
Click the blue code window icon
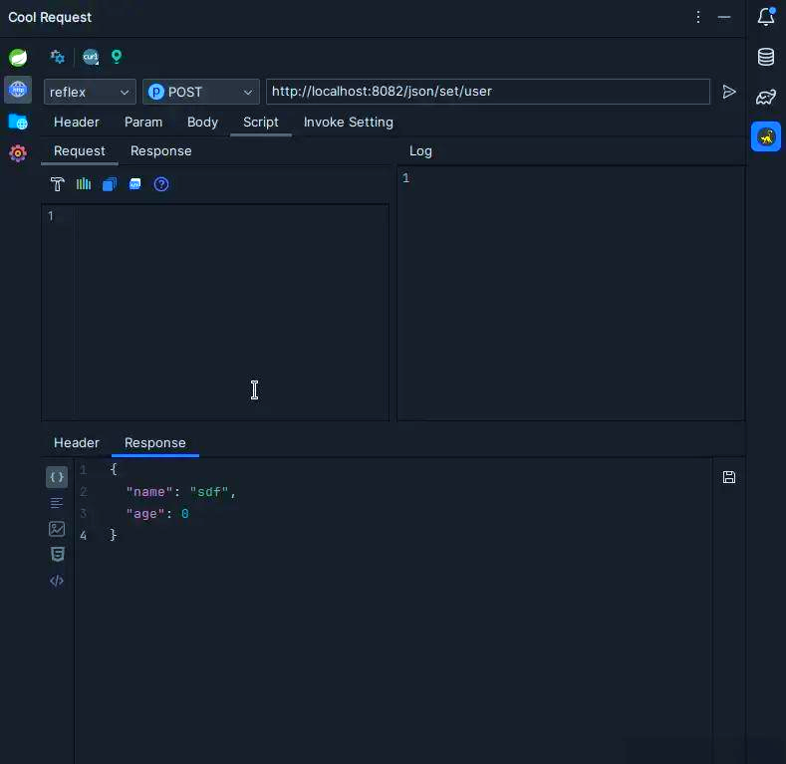pyautogui.click(x=135, y=184)
